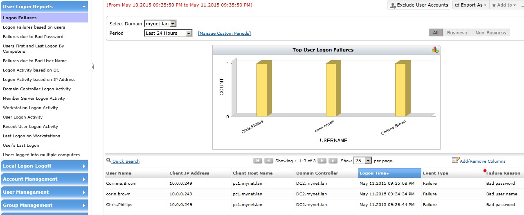Viewport: 524px width, 215px height.
Task: Collapse the left sidebar with the splitter arrow
Action: click(x=93, y=67)
